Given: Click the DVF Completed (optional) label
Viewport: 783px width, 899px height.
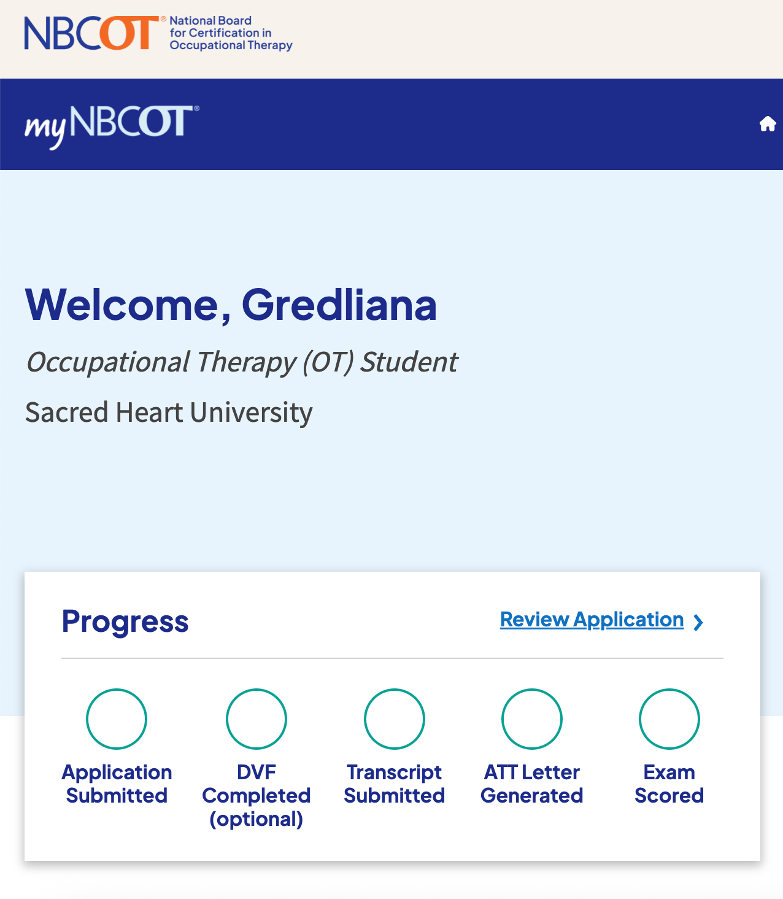Looking at the screenshot, I should 256,795.
